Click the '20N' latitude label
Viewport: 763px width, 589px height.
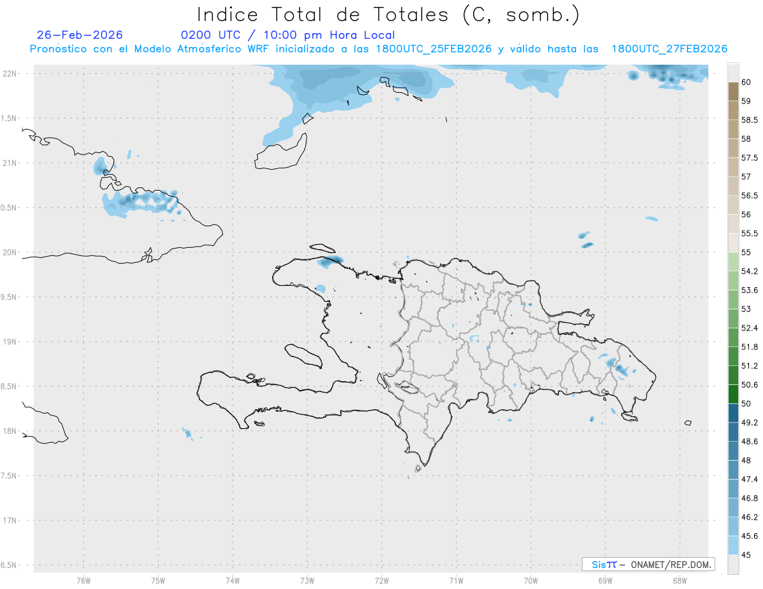pyautogui.click(x=10, y=252)
